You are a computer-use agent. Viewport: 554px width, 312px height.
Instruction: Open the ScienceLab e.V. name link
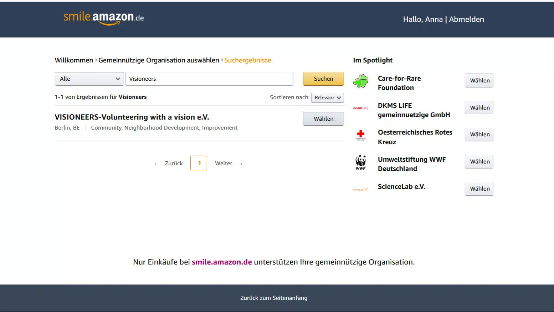(x=401, y=187)
